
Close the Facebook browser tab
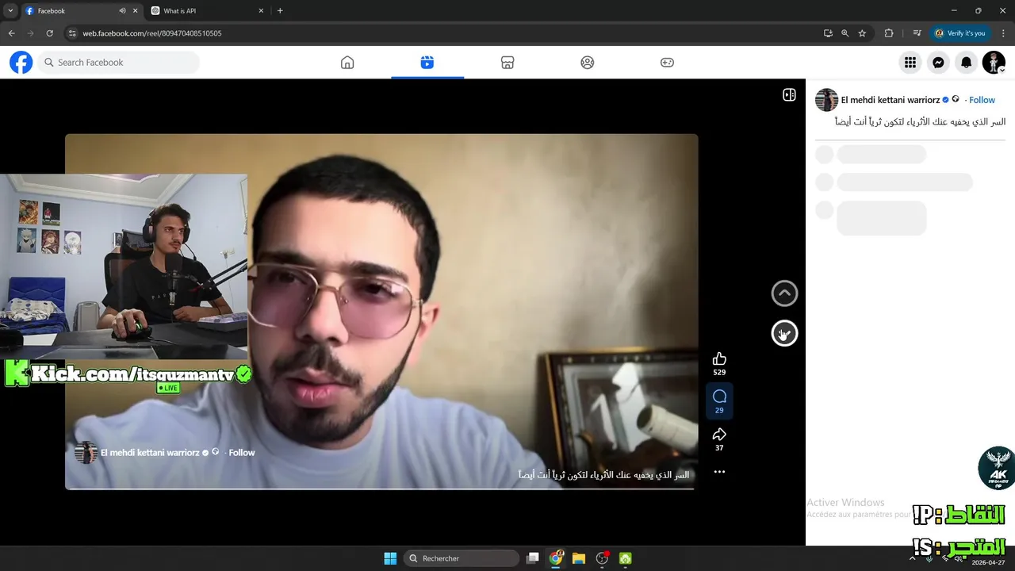136,11
